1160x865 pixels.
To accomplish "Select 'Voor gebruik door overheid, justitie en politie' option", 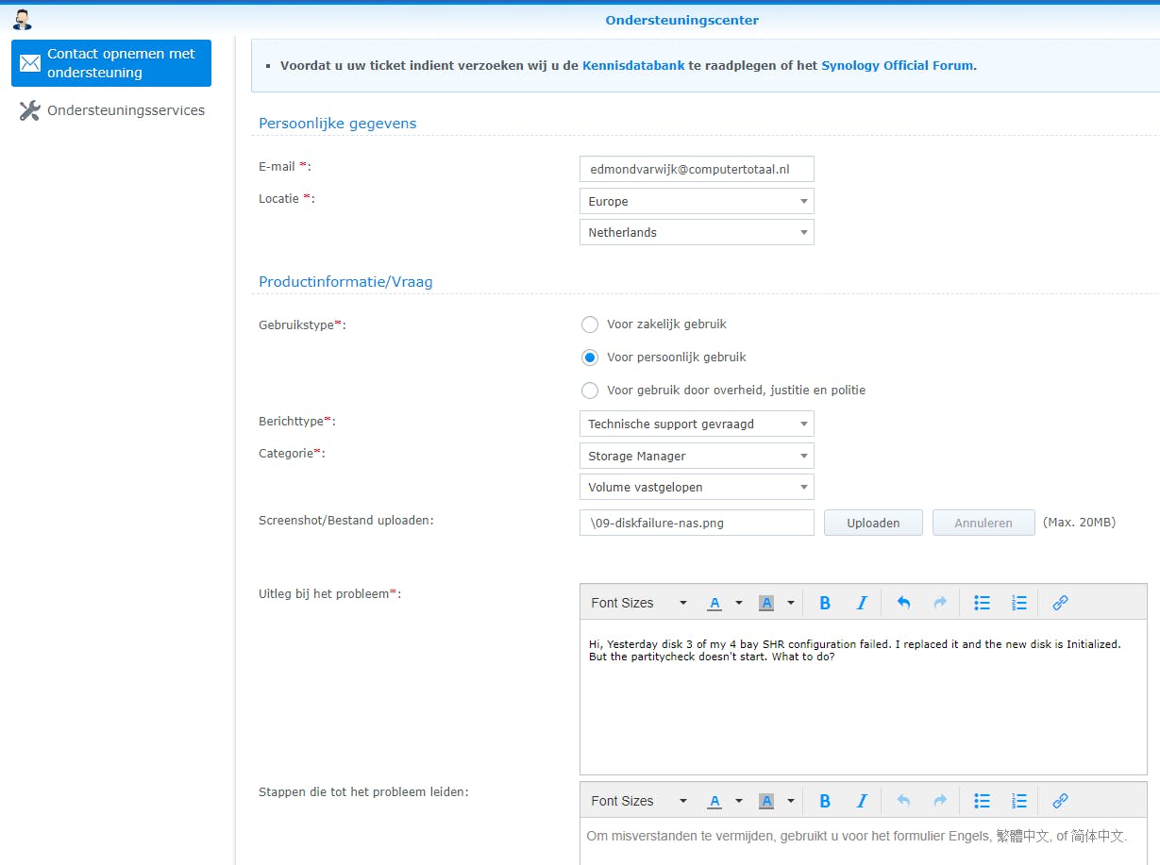I will [x=590, y=391].
